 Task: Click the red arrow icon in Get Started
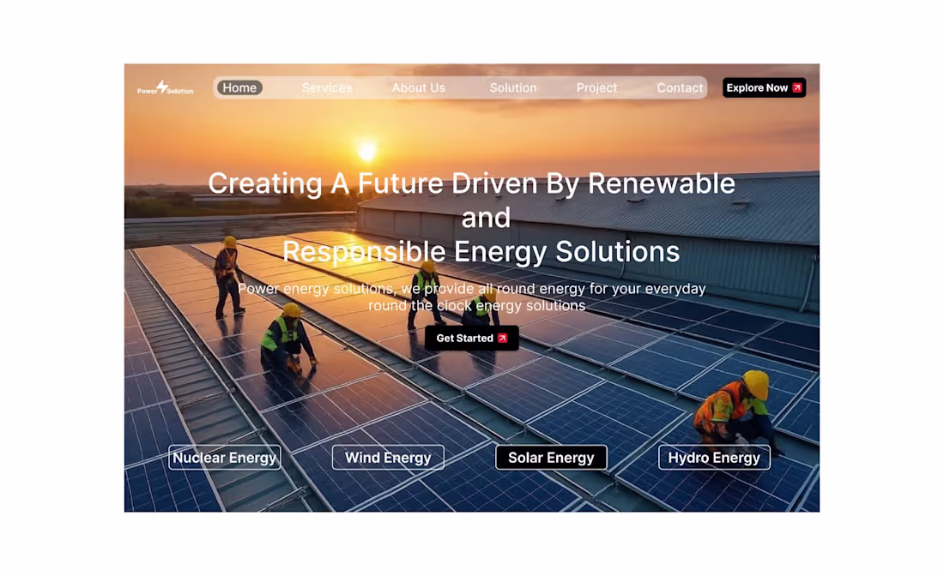pos(503,339)
